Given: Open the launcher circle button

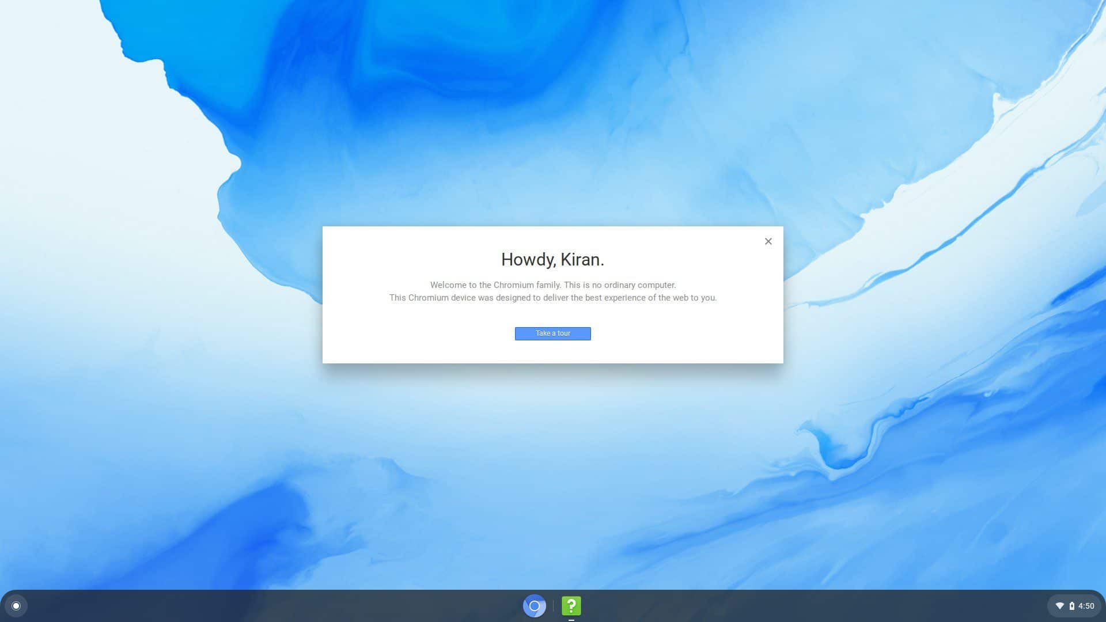Looking at the screenshot, I should pos(16,606).
